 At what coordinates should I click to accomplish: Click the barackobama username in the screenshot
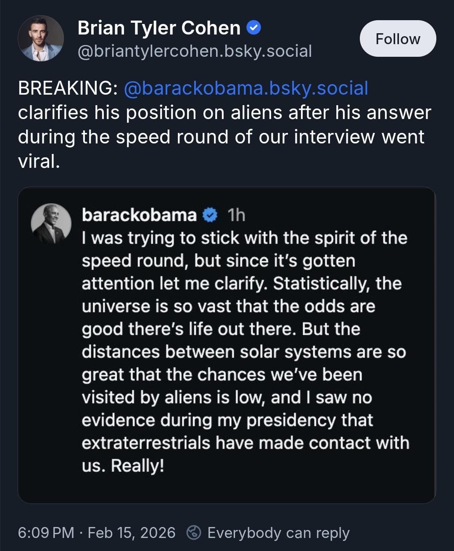(139, 215)
